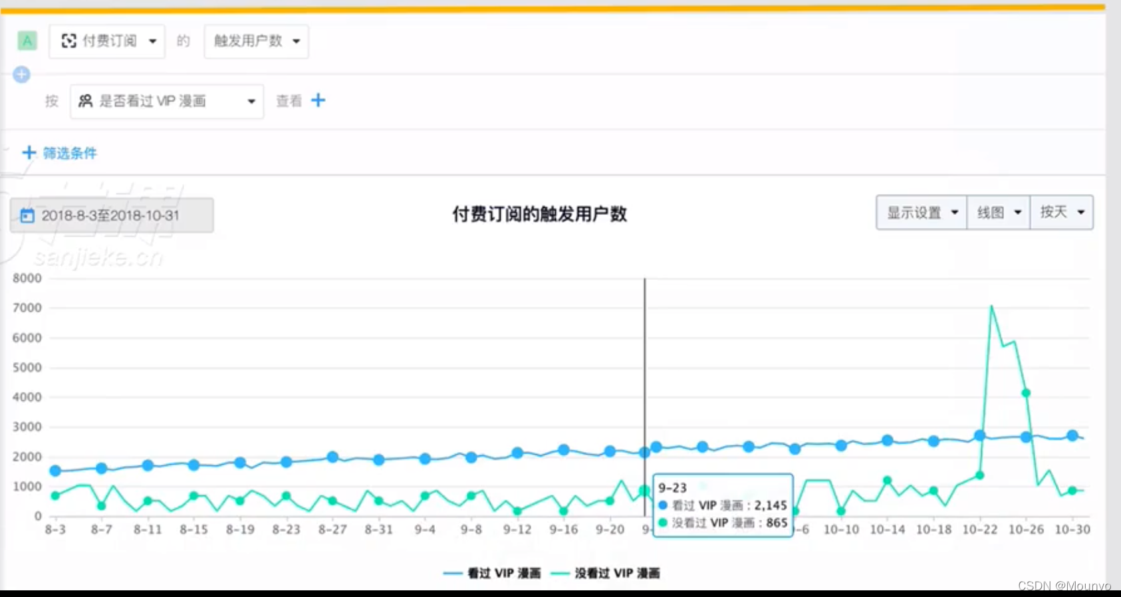The height and width of the screenshot is (597, 1121).
Task: Click the green data point at 10-14
Action: [887, 480]
